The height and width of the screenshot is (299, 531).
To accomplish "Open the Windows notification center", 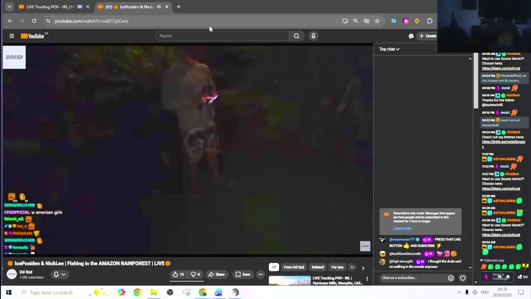I will (x=521, y=292).
